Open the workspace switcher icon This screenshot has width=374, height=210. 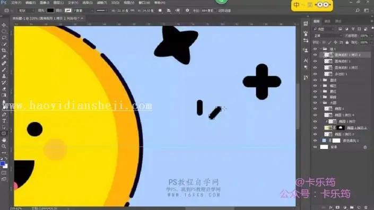(367, 11)
